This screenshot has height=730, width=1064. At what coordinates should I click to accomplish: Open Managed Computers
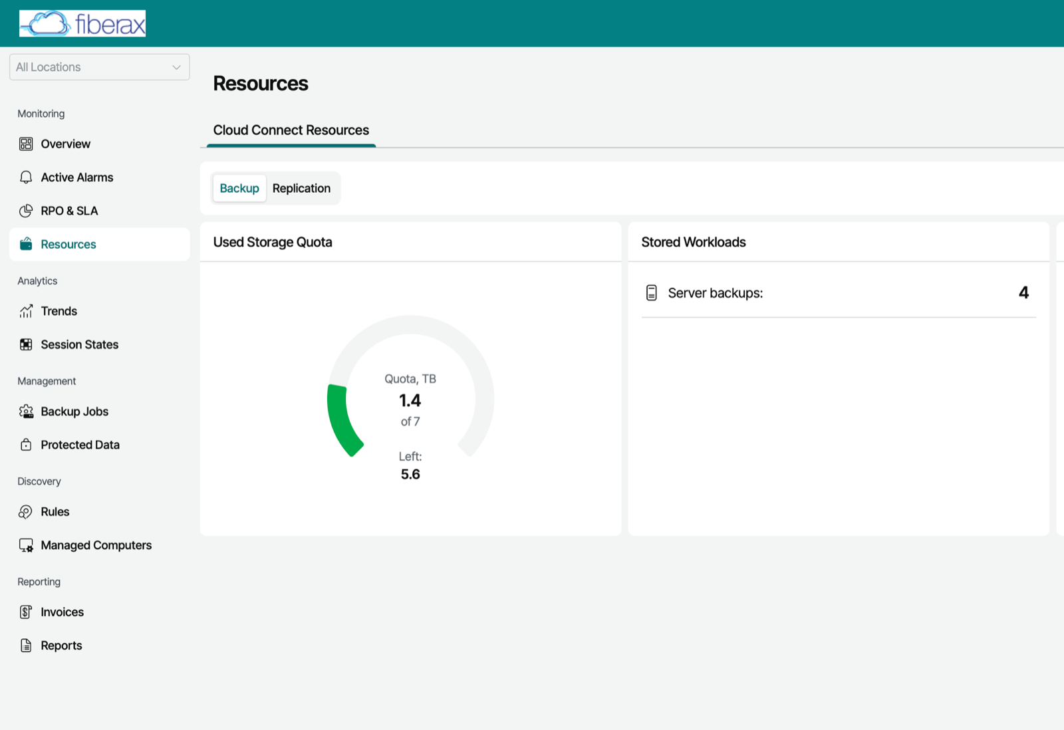[99, 545]
